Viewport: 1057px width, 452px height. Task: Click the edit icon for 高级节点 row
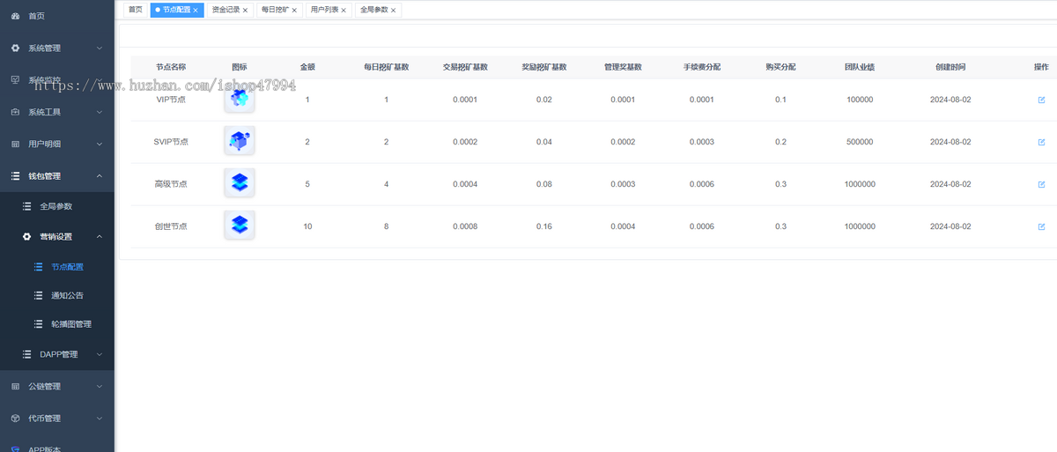coord(1041,184)
